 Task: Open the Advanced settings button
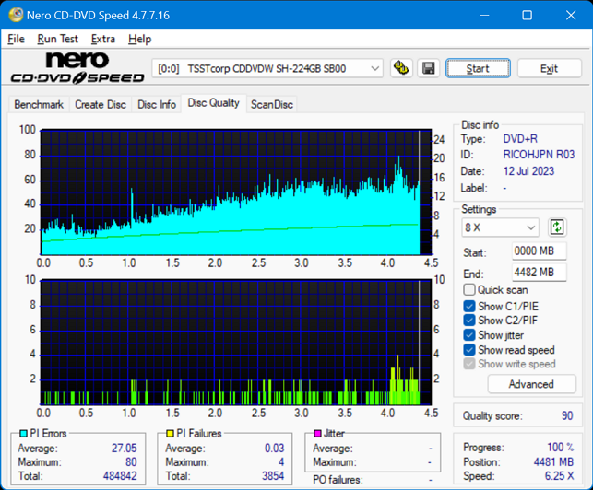click(x=531, y=384)
